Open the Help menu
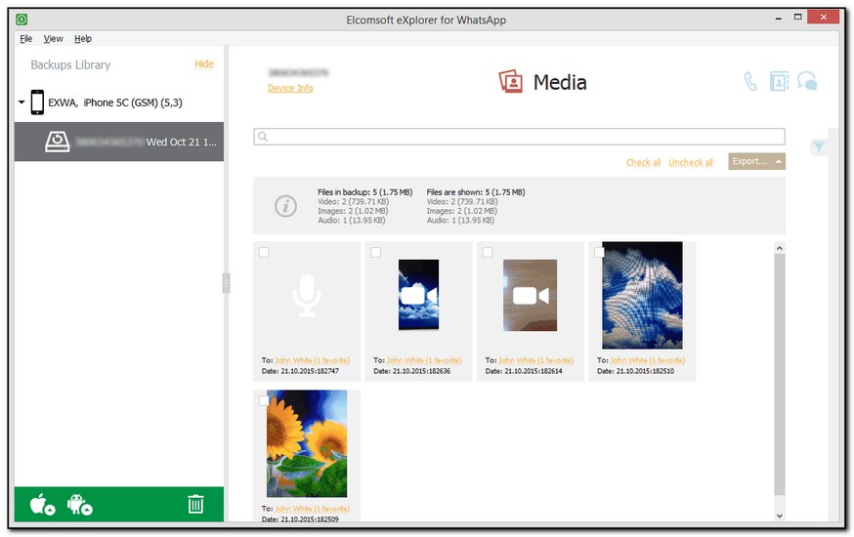The height and width of the screenshot is (537, 854). (83, 39)
